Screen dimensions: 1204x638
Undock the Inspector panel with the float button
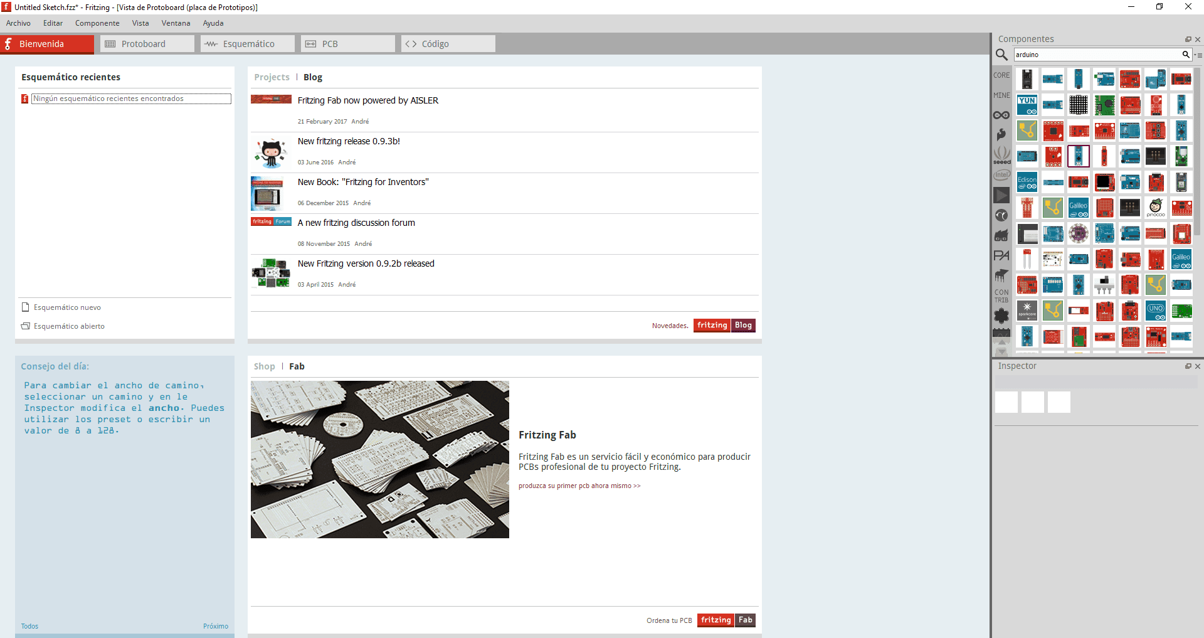(x=1188, y=366)
